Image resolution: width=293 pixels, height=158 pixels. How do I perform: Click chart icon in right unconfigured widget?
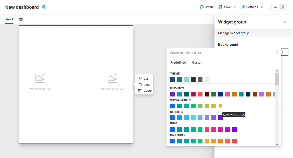[x=112, y=78]
